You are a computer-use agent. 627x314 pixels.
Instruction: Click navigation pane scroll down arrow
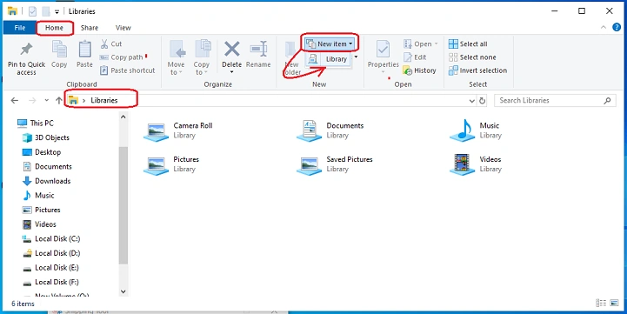(123, 291)
